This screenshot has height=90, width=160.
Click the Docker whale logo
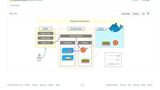point(116,27)
